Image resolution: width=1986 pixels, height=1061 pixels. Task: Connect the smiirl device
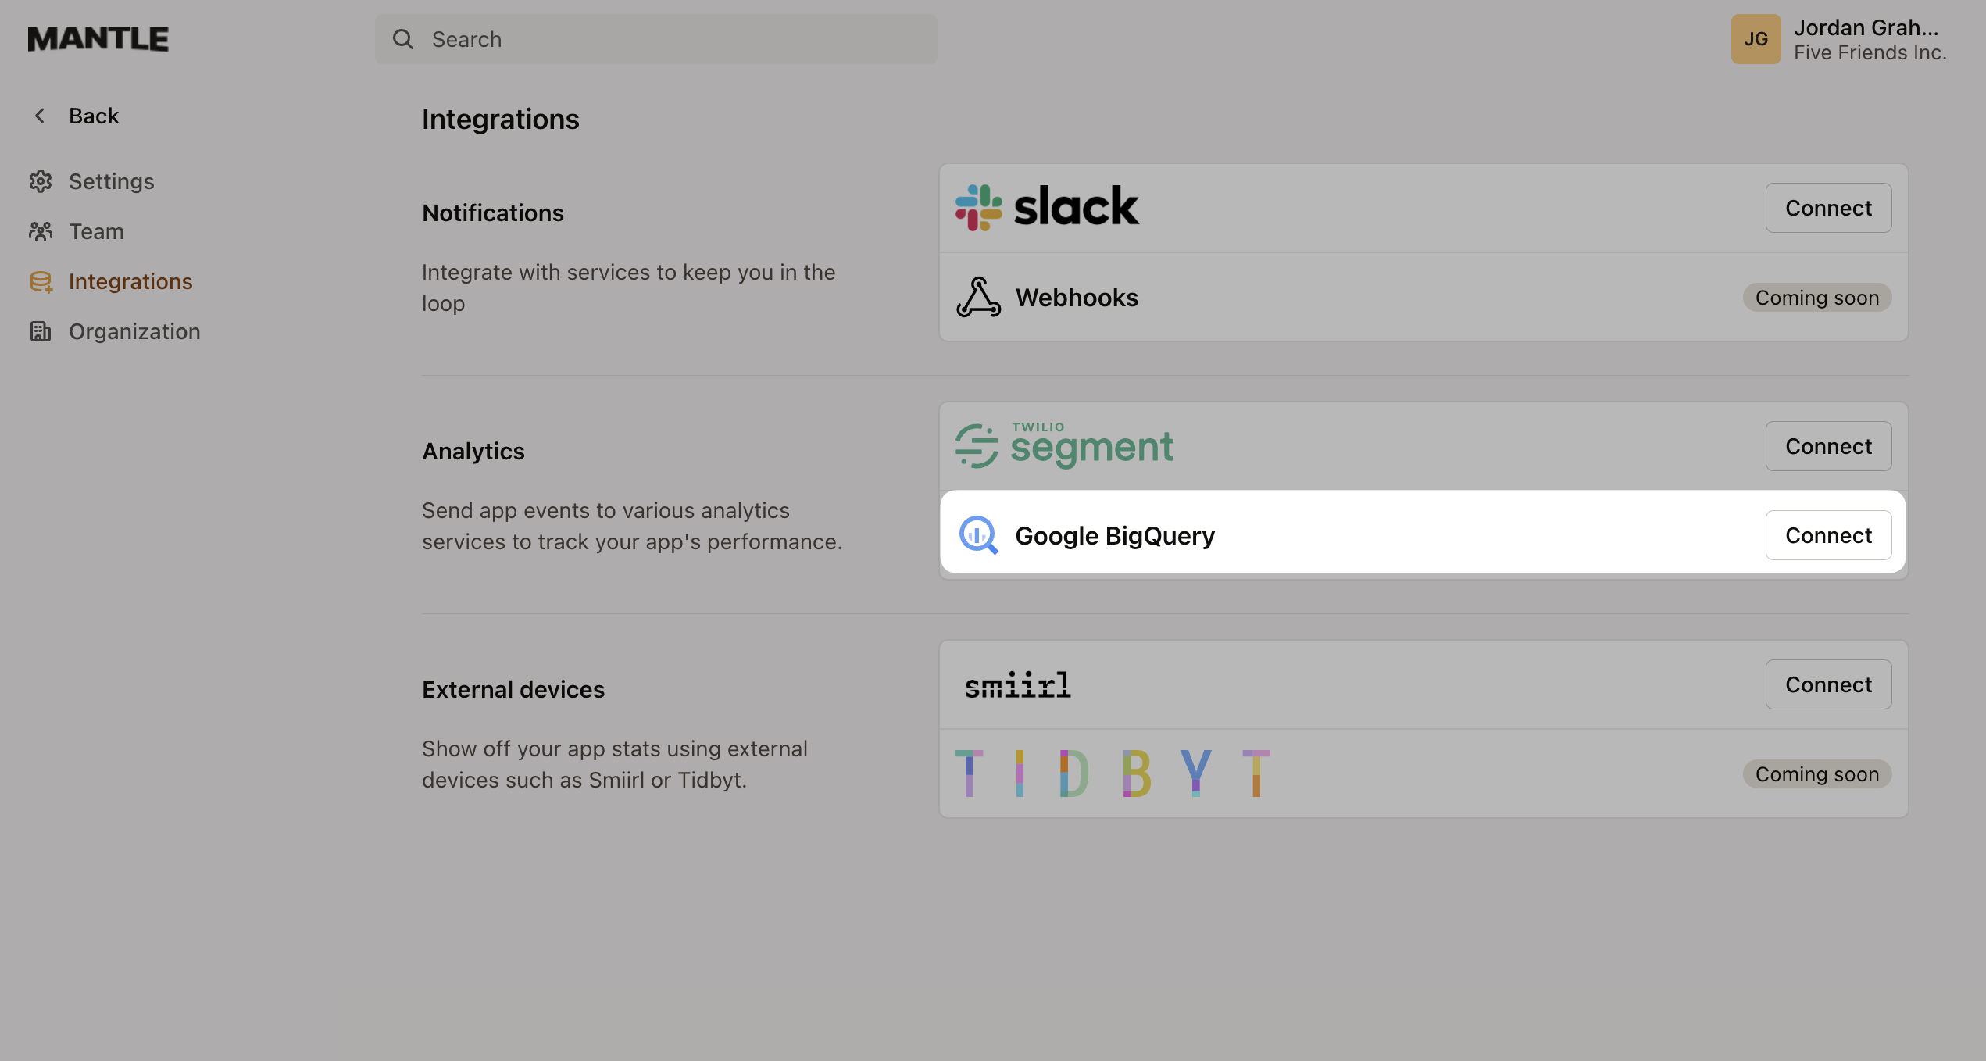(1828, 684)
